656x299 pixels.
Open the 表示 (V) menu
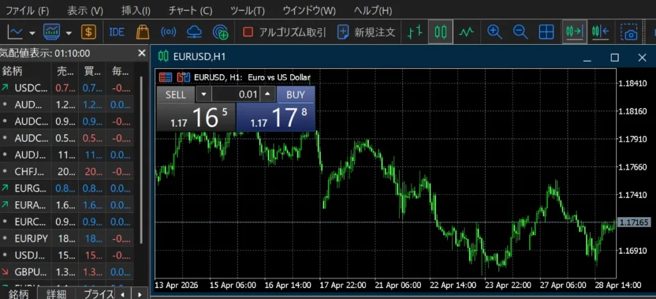85,10
